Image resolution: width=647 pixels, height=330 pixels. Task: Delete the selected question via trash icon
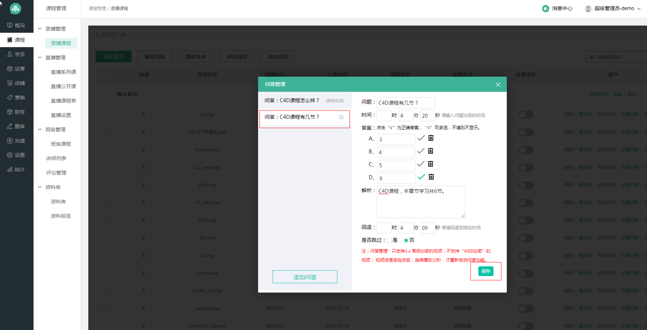341,117
